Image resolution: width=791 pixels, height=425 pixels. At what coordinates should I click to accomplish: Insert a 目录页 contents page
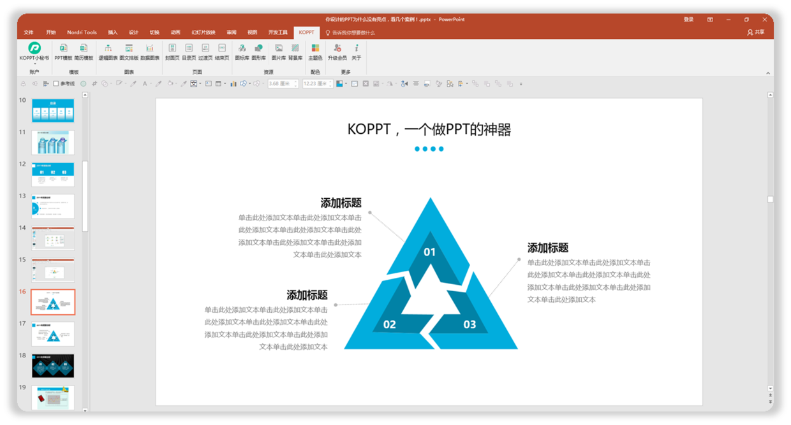pos(189,52)
